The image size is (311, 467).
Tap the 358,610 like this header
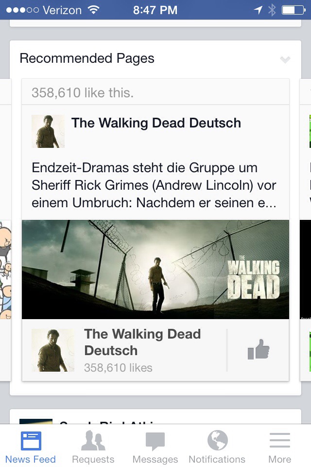[x=83, y=92]
